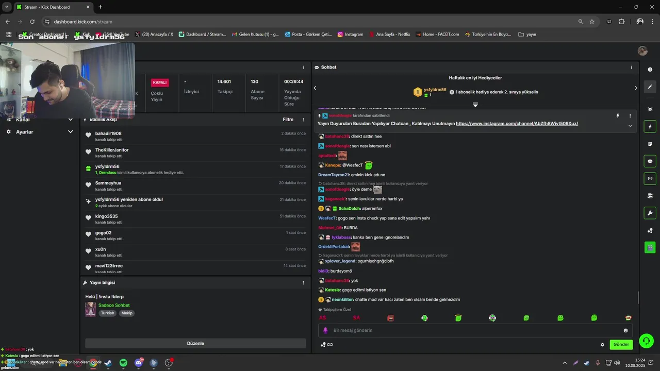Click the Düzenle edit button
660x371 pixels.
click(195, 343)
